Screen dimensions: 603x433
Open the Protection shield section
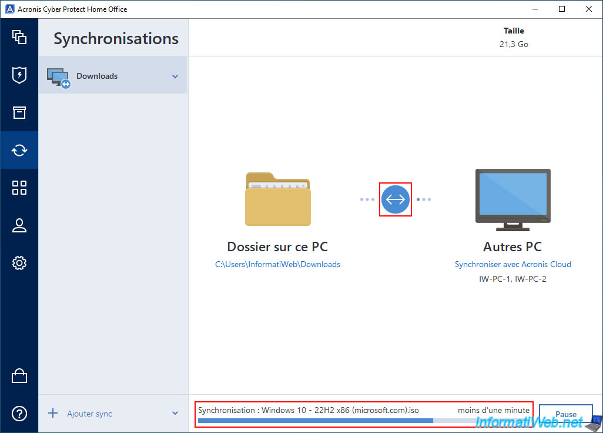19,75
